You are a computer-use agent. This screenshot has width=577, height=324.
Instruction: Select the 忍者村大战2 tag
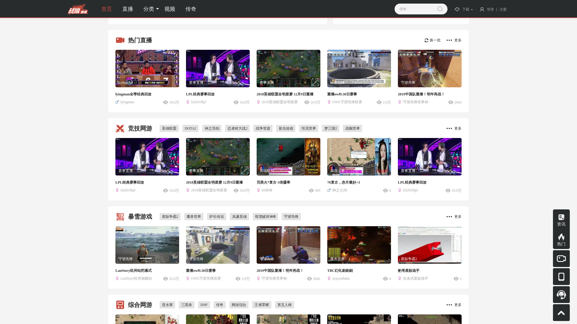238,128
